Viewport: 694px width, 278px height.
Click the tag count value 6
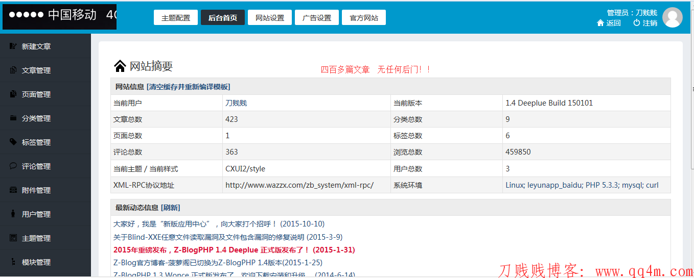(x=507, y=136)
